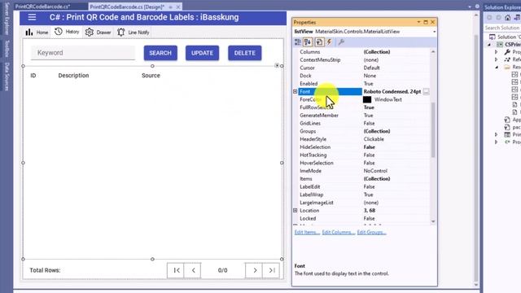The image size is (521, 293).
Task: Expand the Location property
Action: click(x=295, y=210)
